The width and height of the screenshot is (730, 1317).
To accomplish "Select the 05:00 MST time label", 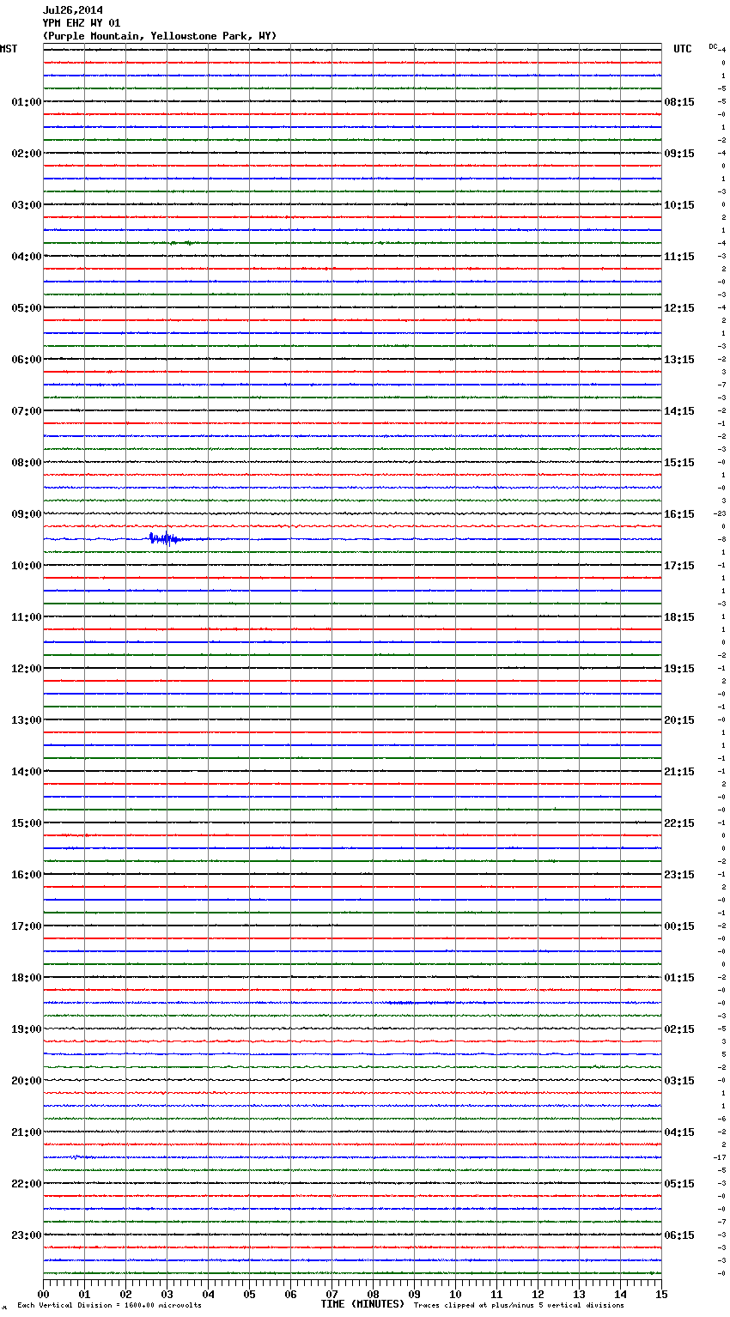I will tap(26, 308).
